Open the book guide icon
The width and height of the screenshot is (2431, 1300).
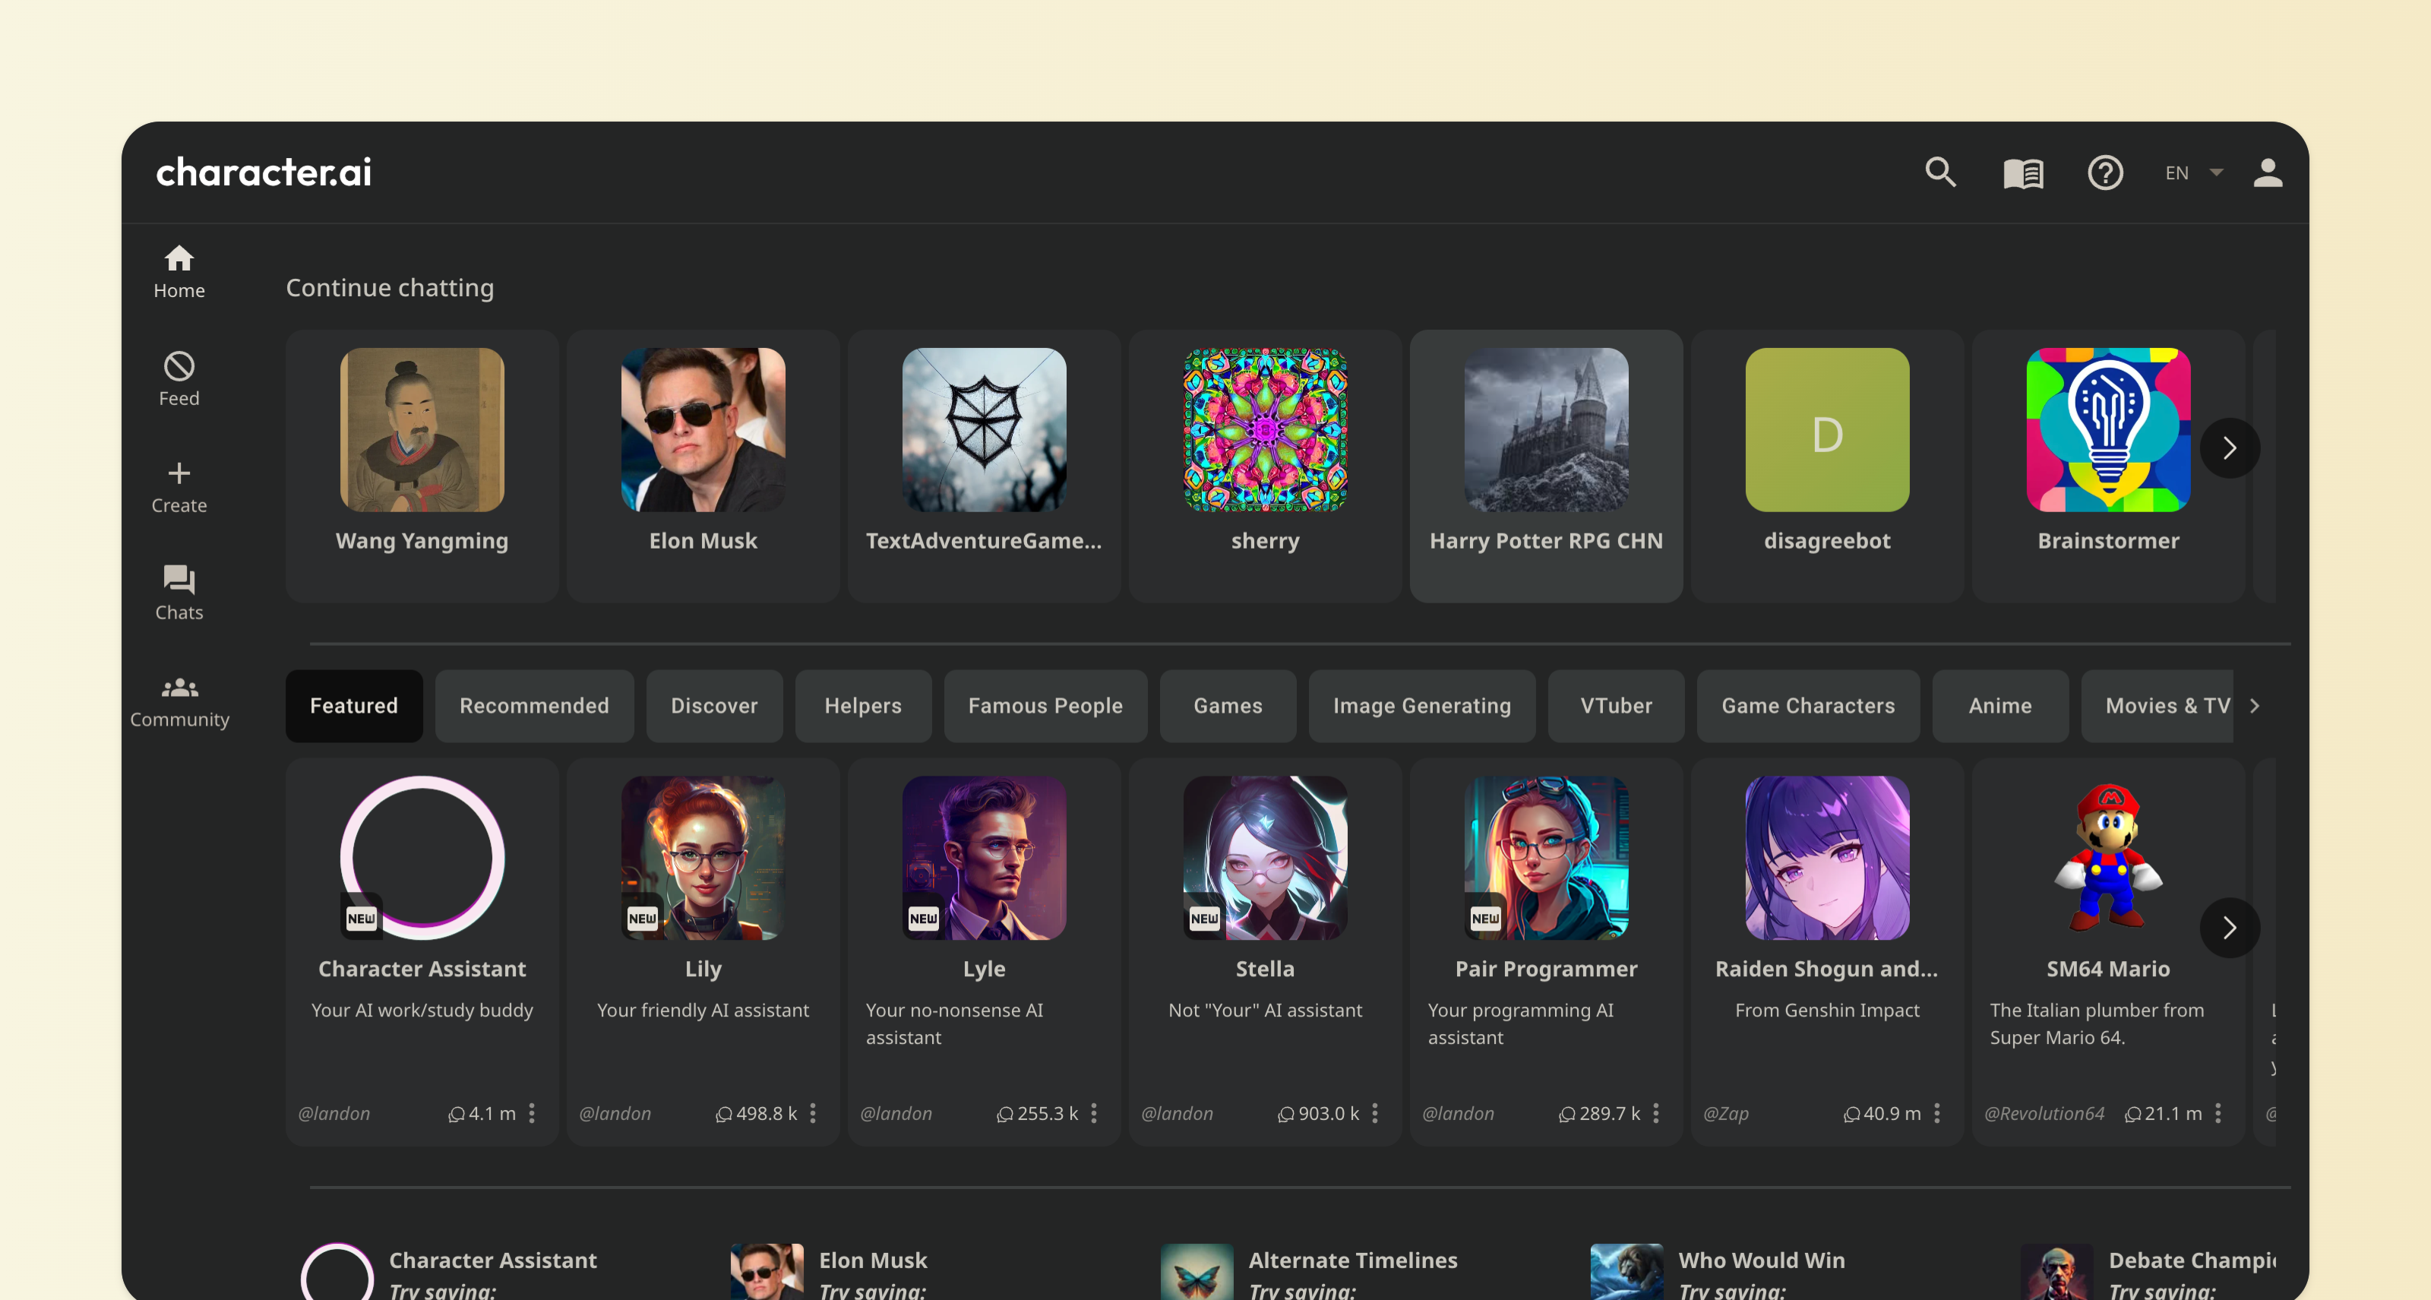point(2023,172)
